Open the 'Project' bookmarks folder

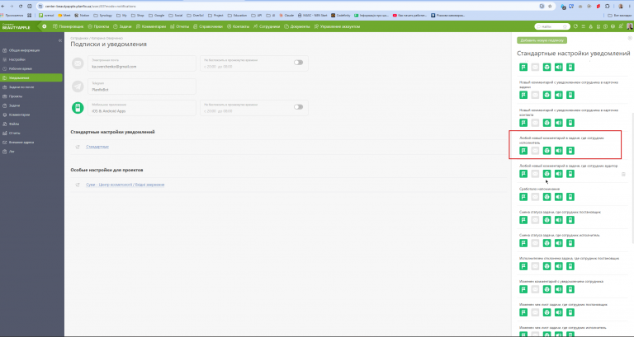(215, 16)
